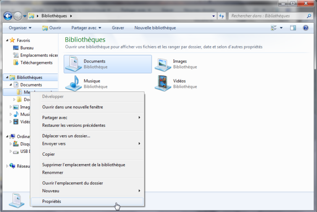317x212 pixels.
Task: Select Favoris in the navigation pane
Action: point(24,40)
